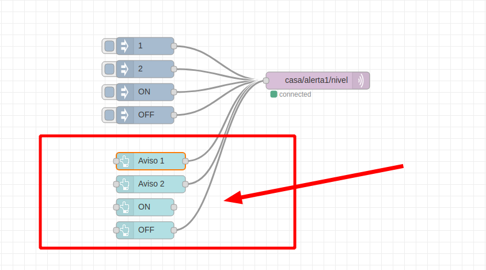Viewport: 486px width, 270px height.
Task: Click the hand icon on Aviso 1 node
Action: (x=124, y=161)
